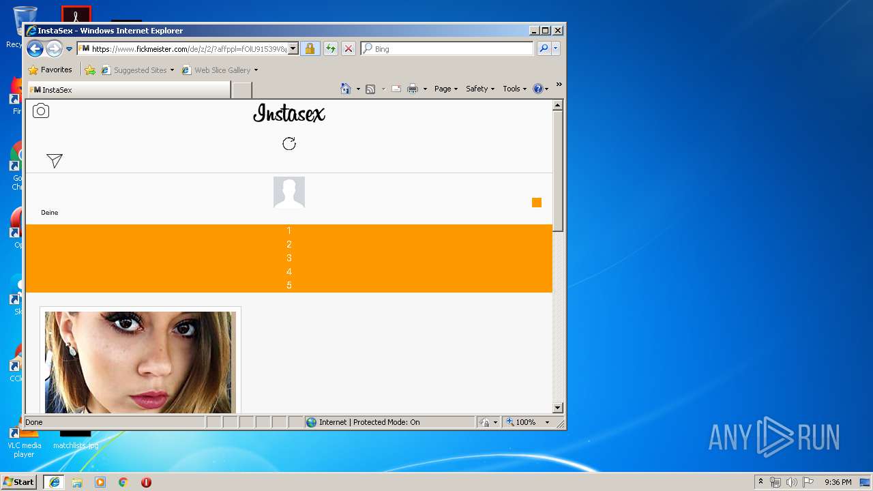
Task: Open the Favorites button
Action: 50,70
